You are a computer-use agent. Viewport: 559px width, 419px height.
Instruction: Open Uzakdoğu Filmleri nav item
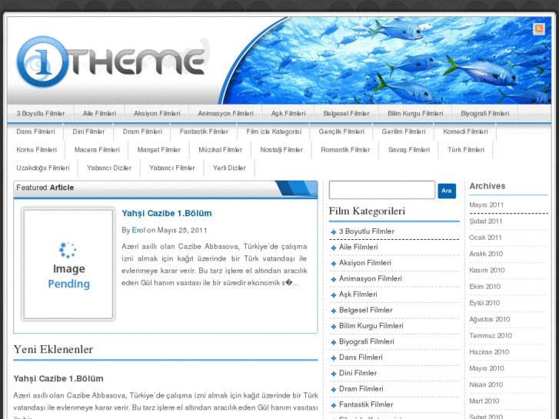(x=43, y=168)
